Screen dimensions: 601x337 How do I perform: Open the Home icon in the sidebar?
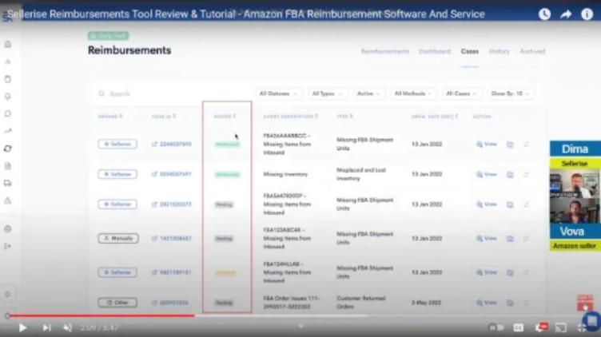(x=8, y=44)
